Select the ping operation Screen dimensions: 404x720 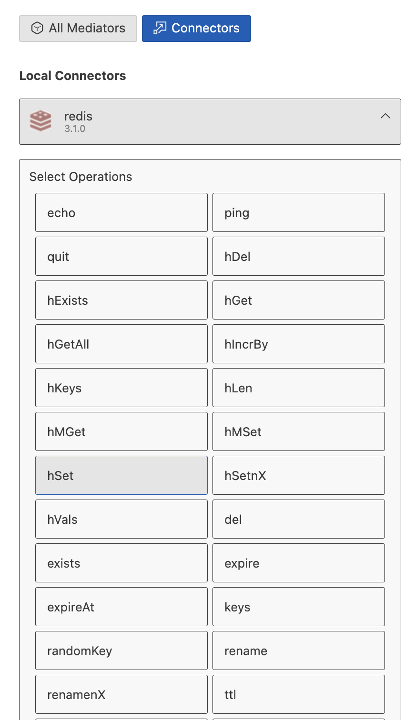[x=299, y=212]
